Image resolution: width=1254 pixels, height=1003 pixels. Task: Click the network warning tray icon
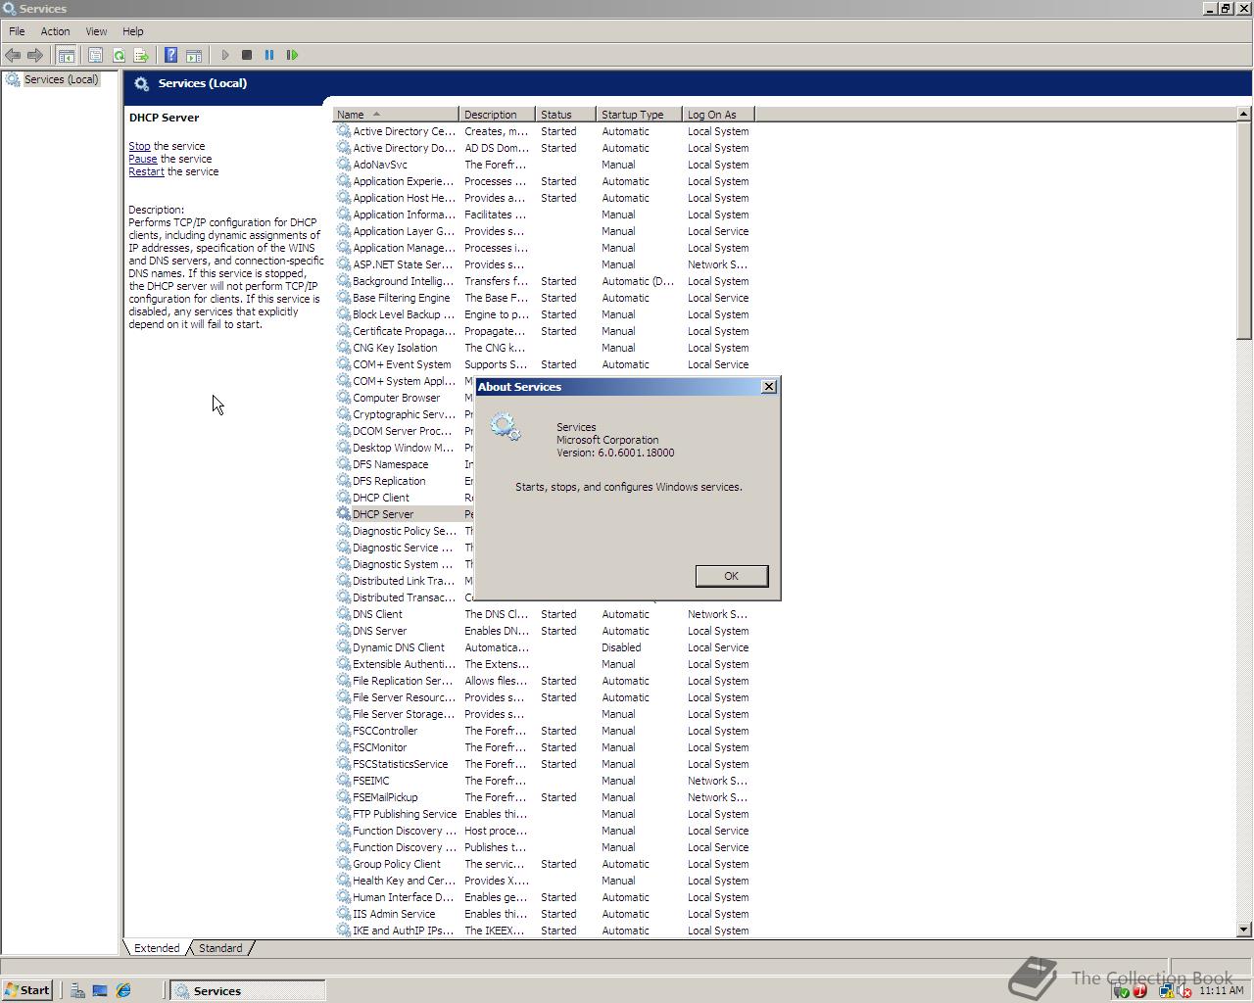pyautogui.click(x=1166, y=991)
